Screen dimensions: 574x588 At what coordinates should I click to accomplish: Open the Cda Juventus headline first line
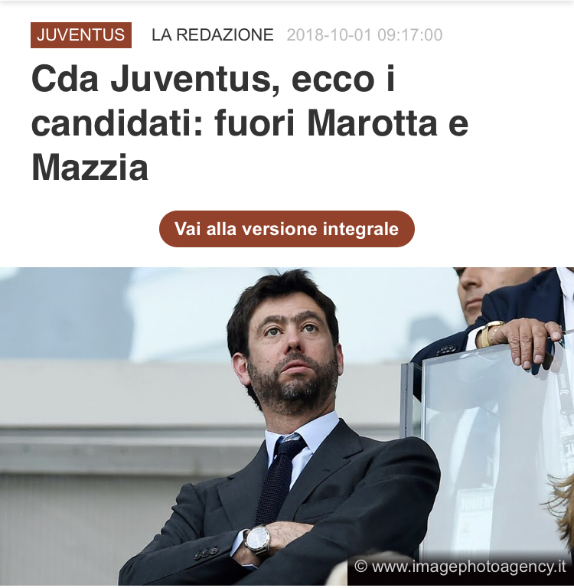[x=214, y=79]
